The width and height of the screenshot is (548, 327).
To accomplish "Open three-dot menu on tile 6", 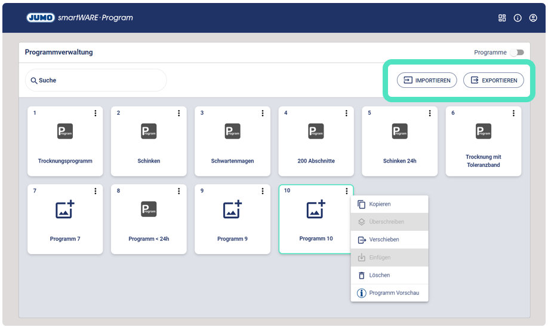I will 513,113.
